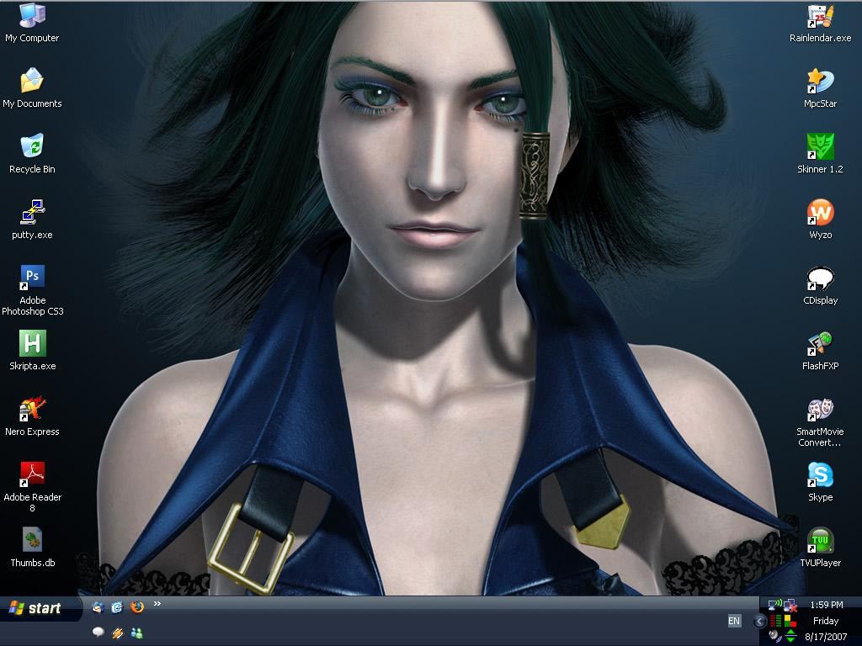Open the disconnected network tray icon
Screen dimensions: 862x646
coord(790,606)
